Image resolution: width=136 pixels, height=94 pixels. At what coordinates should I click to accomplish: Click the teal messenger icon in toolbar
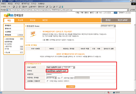[x=62, y=7]
